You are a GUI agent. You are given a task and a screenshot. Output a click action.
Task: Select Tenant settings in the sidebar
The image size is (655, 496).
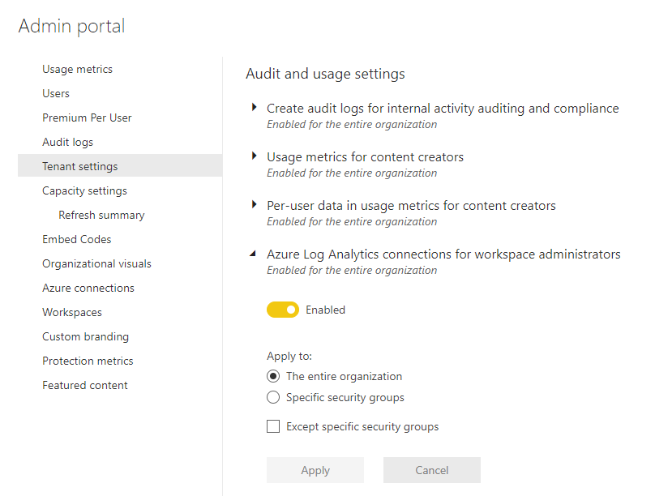79,166
